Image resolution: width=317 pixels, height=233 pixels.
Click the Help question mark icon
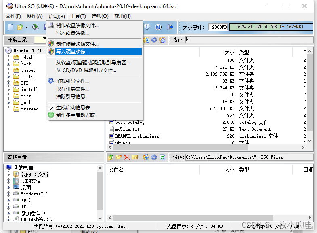pos(158,27)
